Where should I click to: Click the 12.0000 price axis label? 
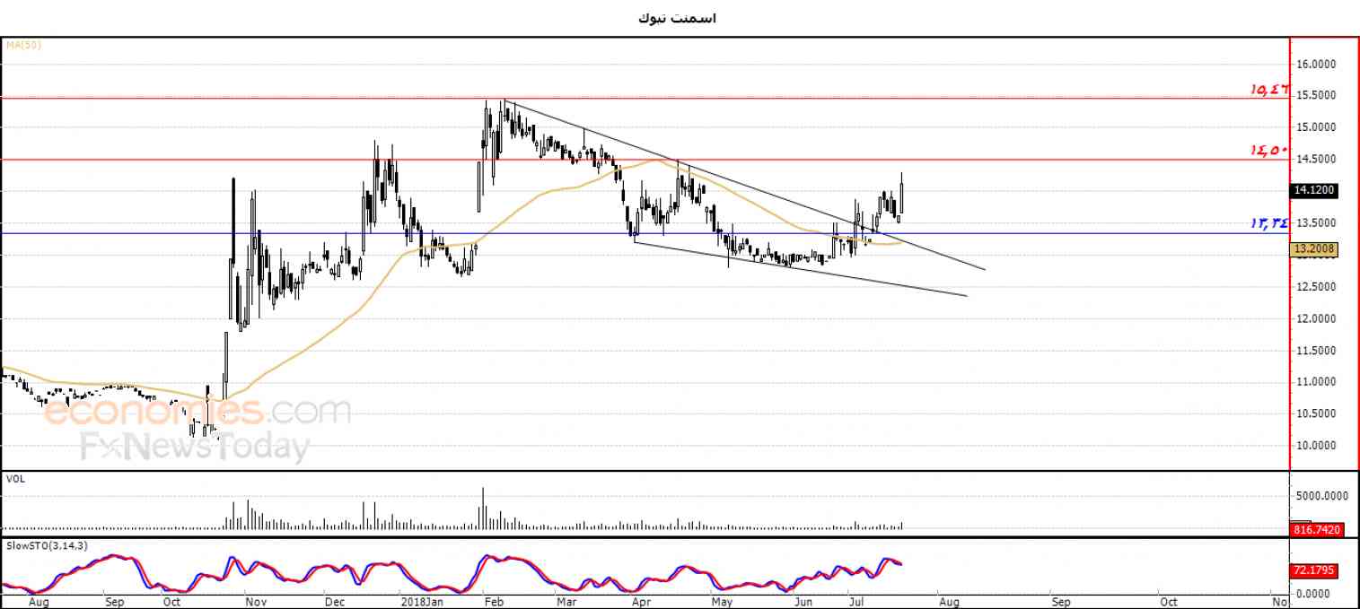1316,318
